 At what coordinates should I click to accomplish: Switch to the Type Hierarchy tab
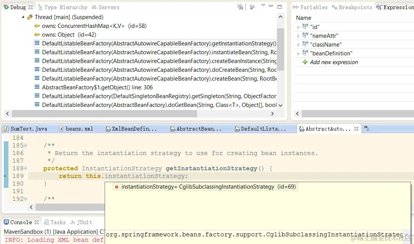point(63,7)
